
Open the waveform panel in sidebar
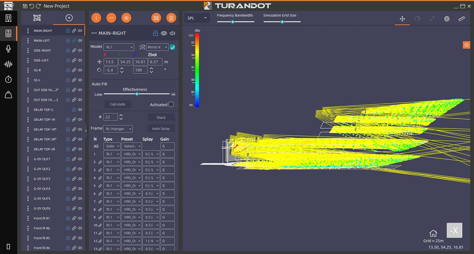(8, 64)
